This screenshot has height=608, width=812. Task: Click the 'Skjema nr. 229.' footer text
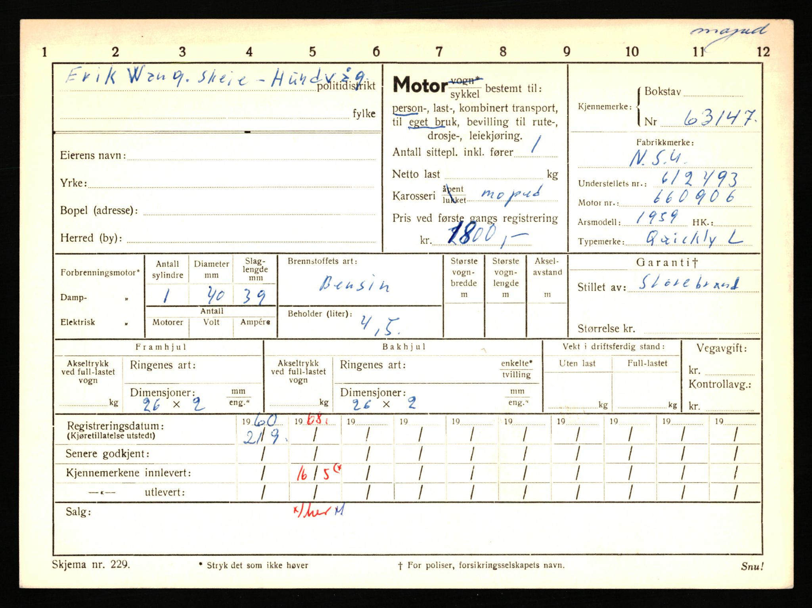click(90, 564)
